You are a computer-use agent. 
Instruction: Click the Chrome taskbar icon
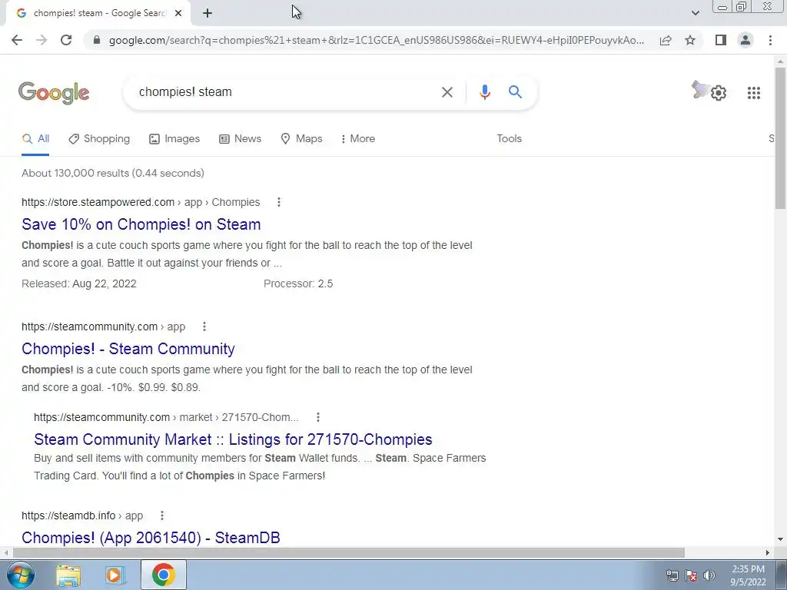tap(163, 575)
